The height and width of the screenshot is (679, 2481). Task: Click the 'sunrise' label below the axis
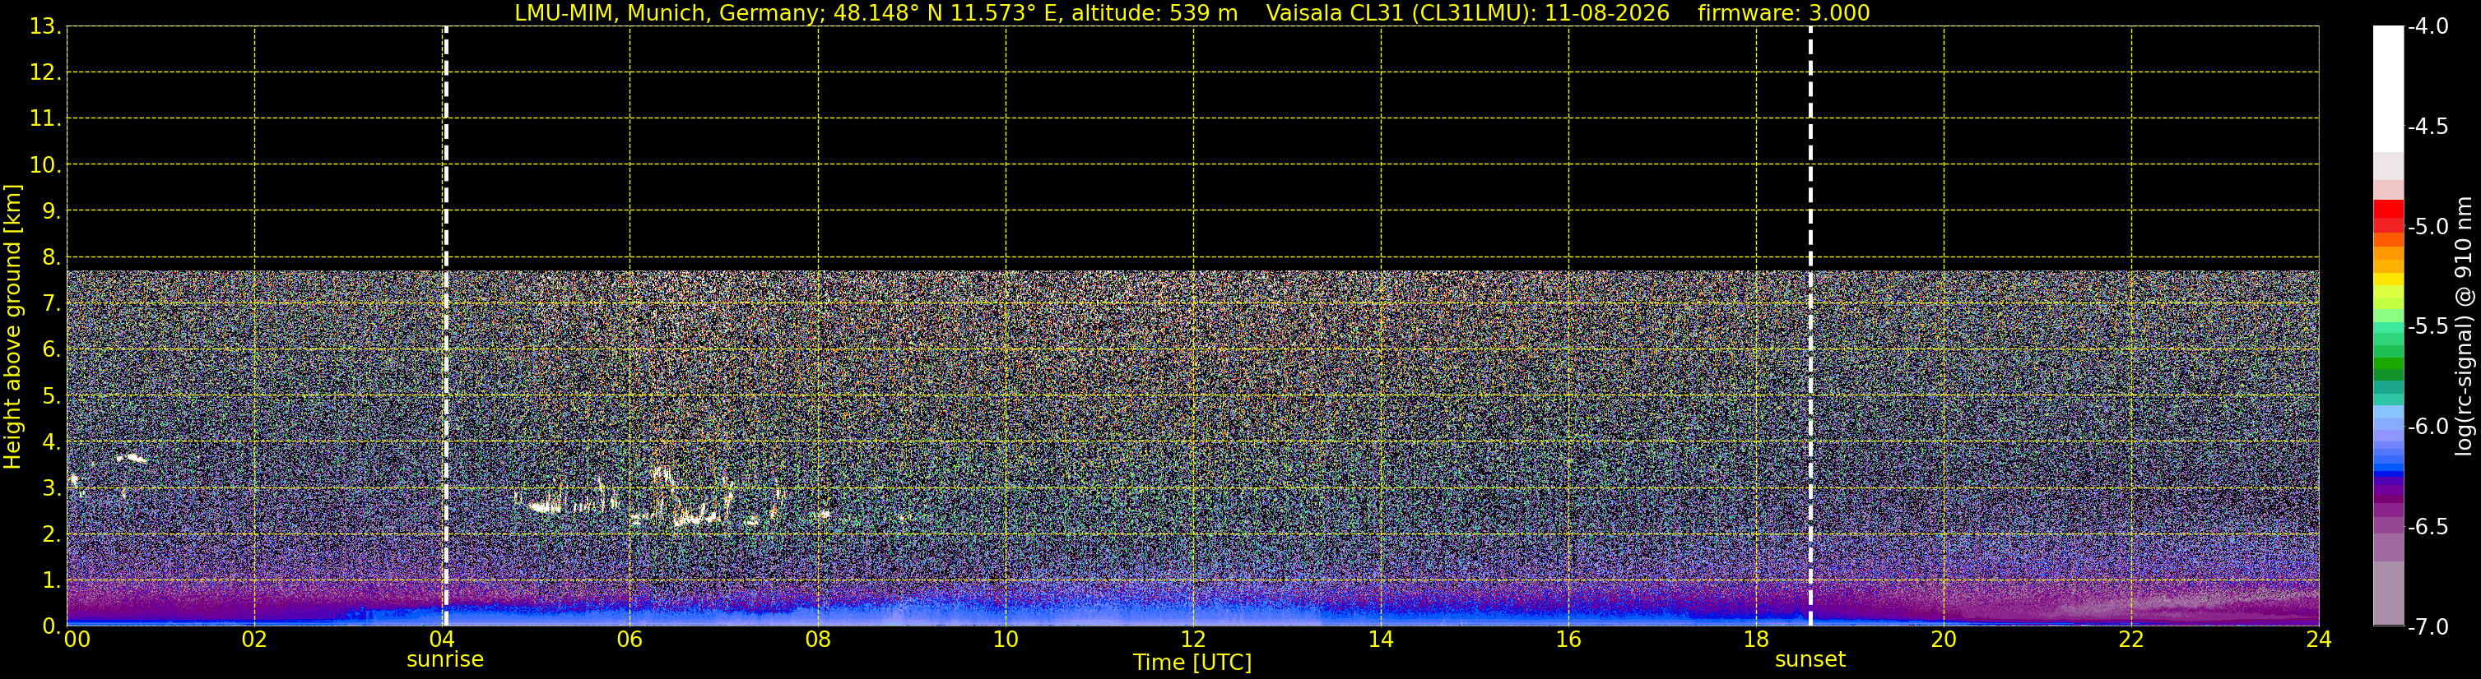pos(445,660)
